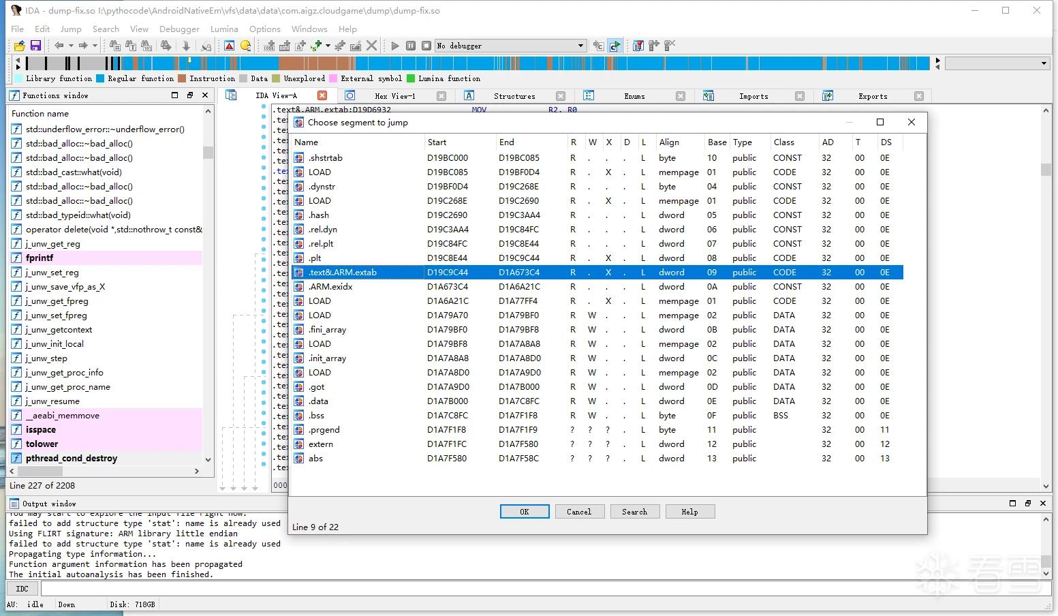The width and height of the screenshot is (1058, 616).
Task: Open the dropdown right of the navigation band
Action: click(1044, 63)
